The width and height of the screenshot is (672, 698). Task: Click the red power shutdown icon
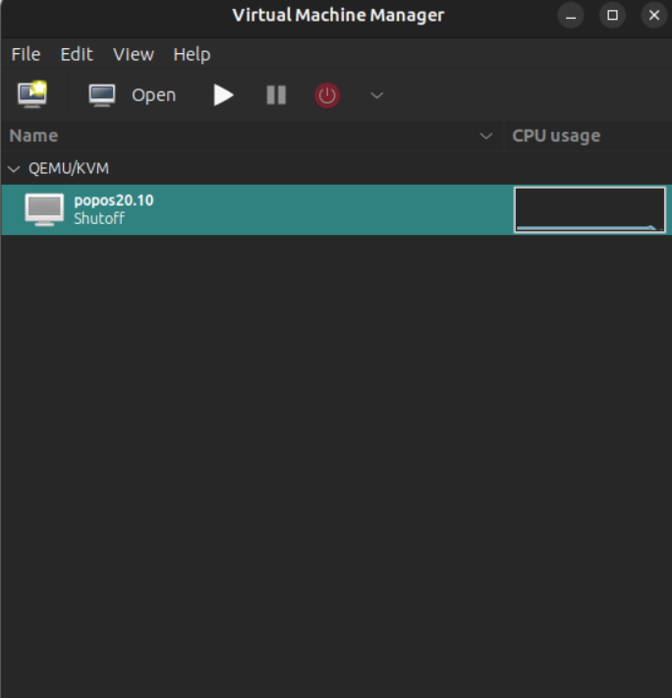pyautogui.click(x=327, y=94)
